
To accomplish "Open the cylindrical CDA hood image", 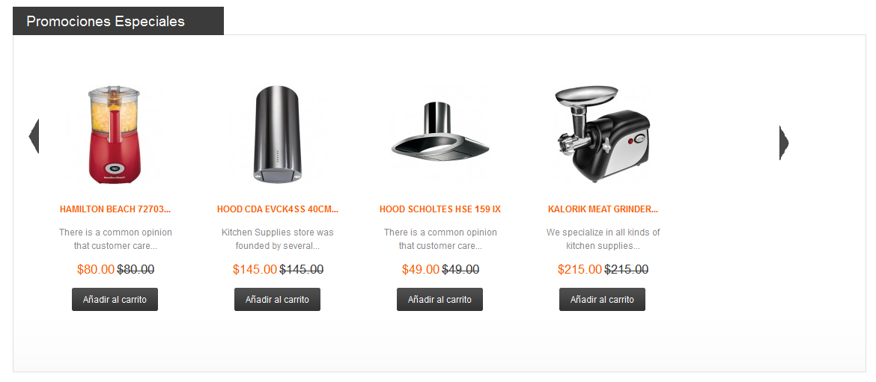I will tap(277, 135).
